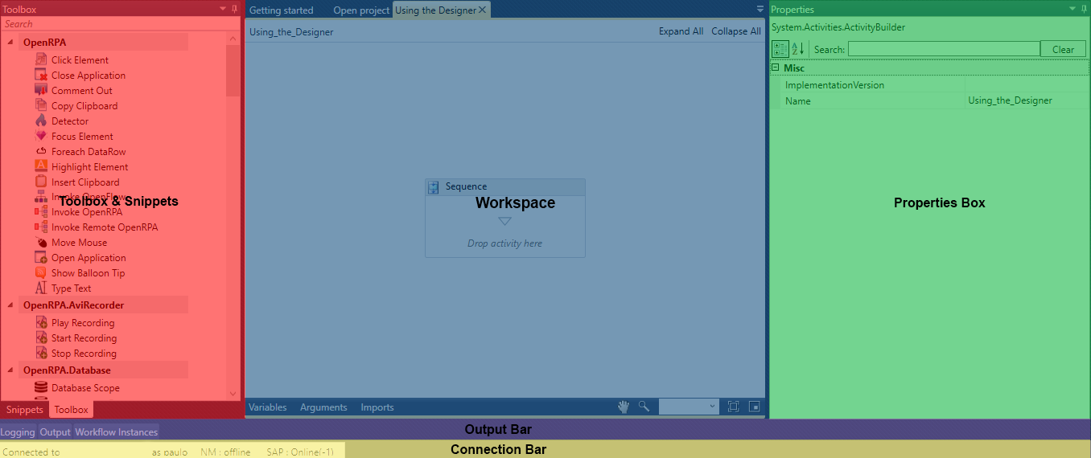Select the Comment Out activity icon
This screenshot has width=1091, height=458.
(x=41, y=90)
